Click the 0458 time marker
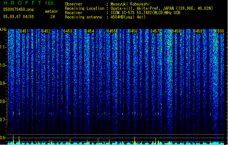The image size is (228, 145). click(x=176, y=31)
